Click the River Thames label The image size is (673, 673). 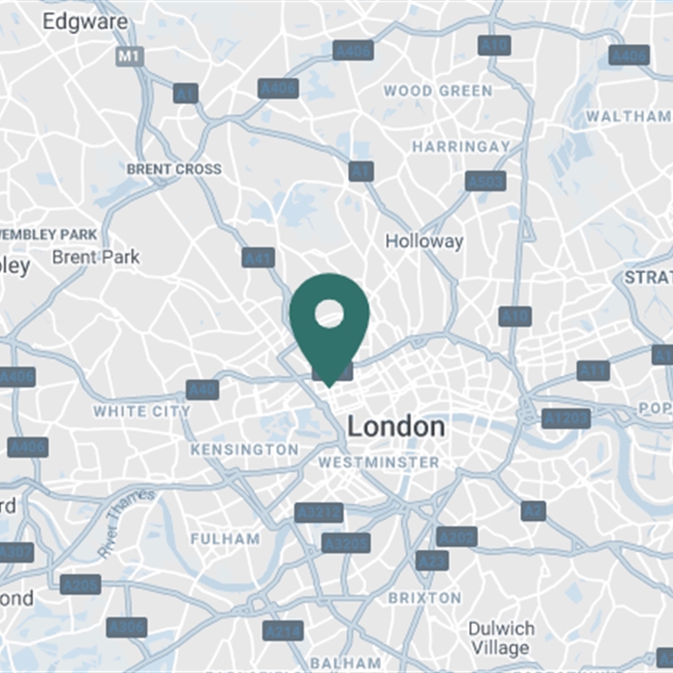click(x=126, y=523)
